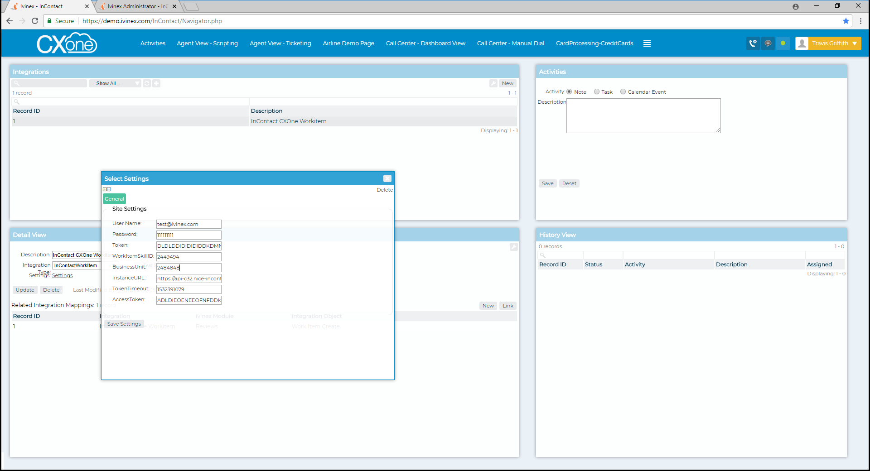Screen dimensions: 870x471
Task: Click the InstanceURL input field
Action: coord(188,279)
